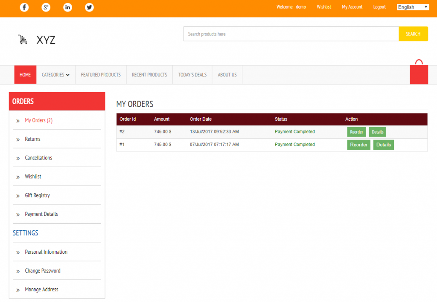The height and width of the screenshot is (302, 437).
Task: Focus the Search products field
Action: 291,34
